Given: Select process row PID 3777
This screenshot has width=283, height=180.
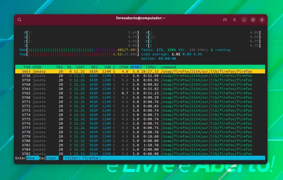Looking at the screenshot, I should pos(140,128).
